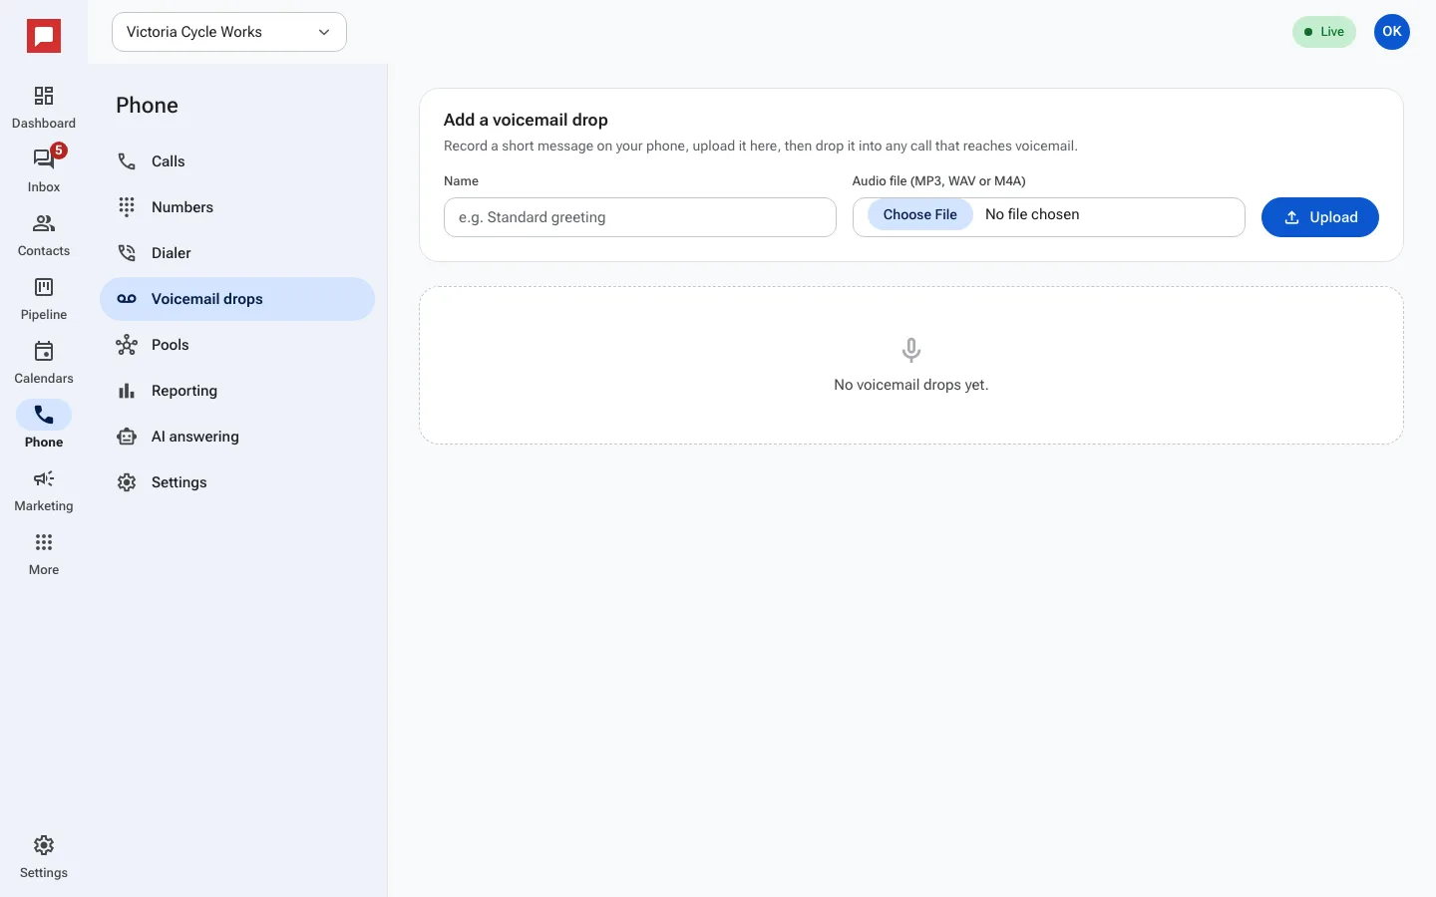Select the Phone handset icon in sidebar
Image resolution: width=1436 pixels, height=897 pixels.
tap(44, 415)
